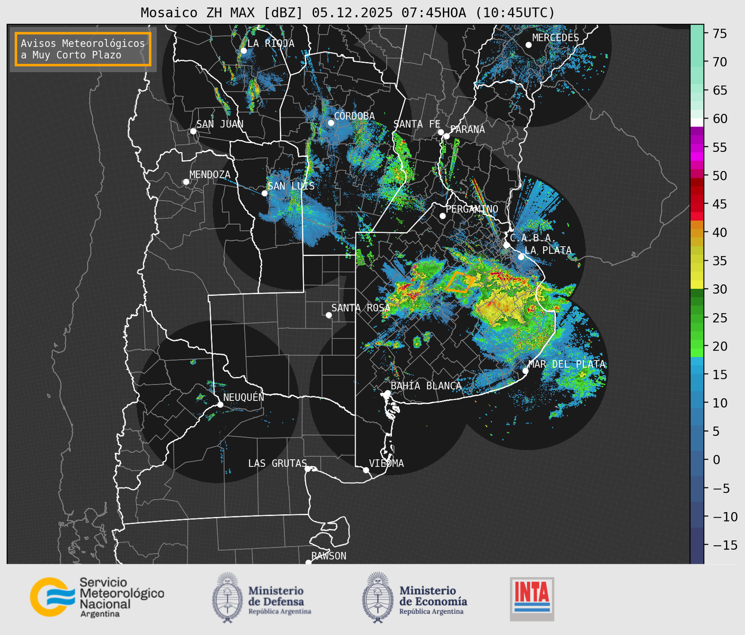Click the 'LA RIOJA' label
The width and height of the screenshot is (745, 635).
point(271,43)
